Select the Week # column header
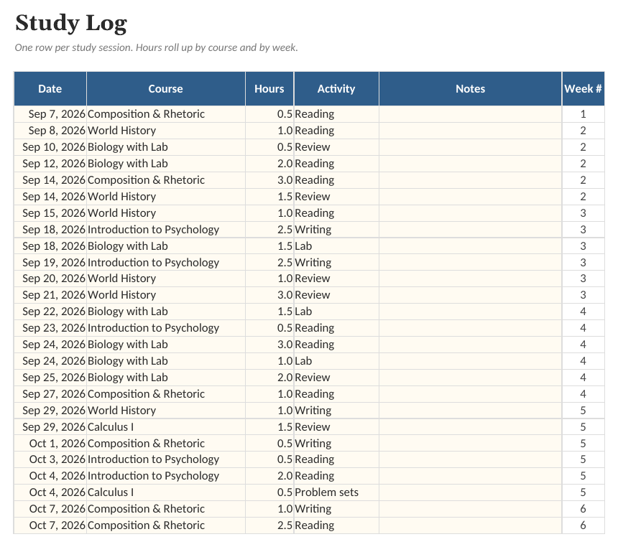This screenshot has height=547, width=618. point(583,88)
